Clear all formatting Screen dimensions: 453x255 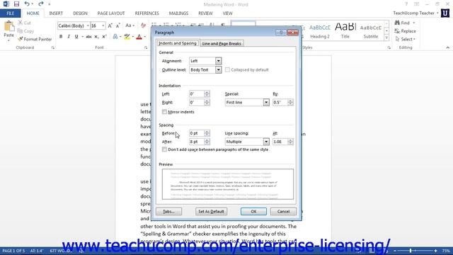click(x=143, y=25)
